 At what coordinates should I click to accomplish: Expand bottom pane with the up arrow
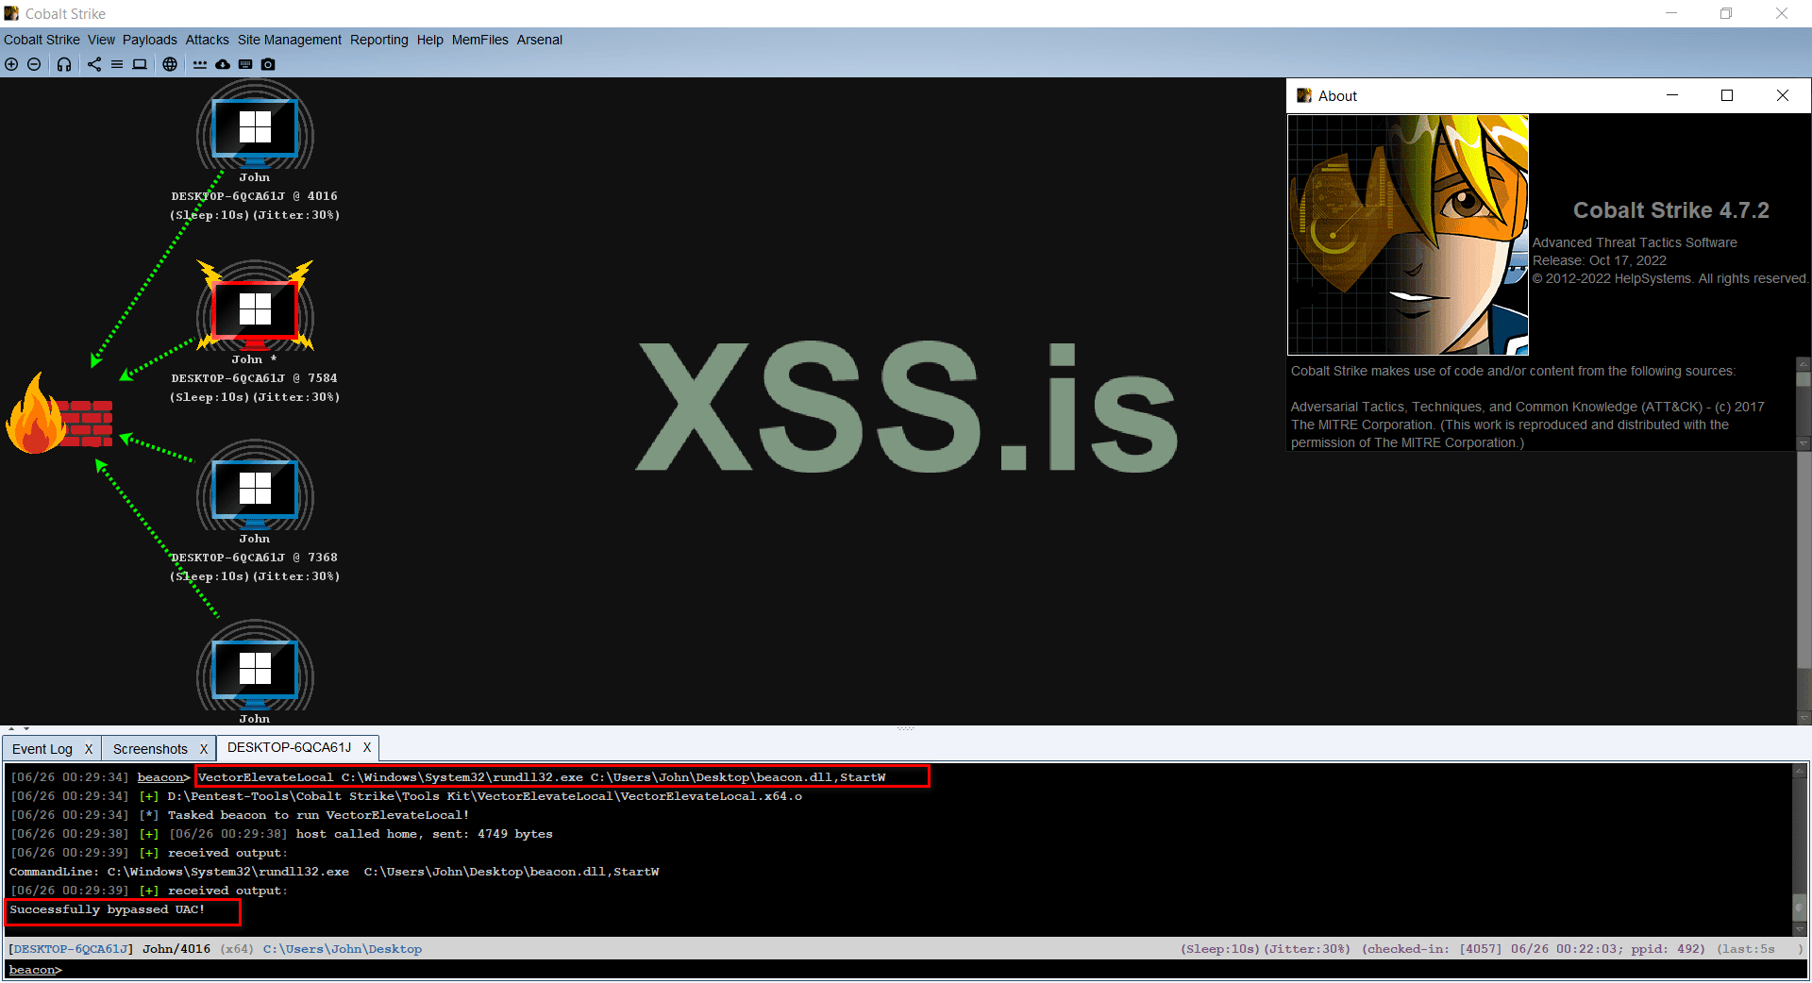pos(11,728)
